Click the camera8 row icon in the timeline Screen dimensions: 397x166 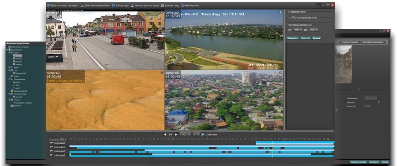[51, 155]
